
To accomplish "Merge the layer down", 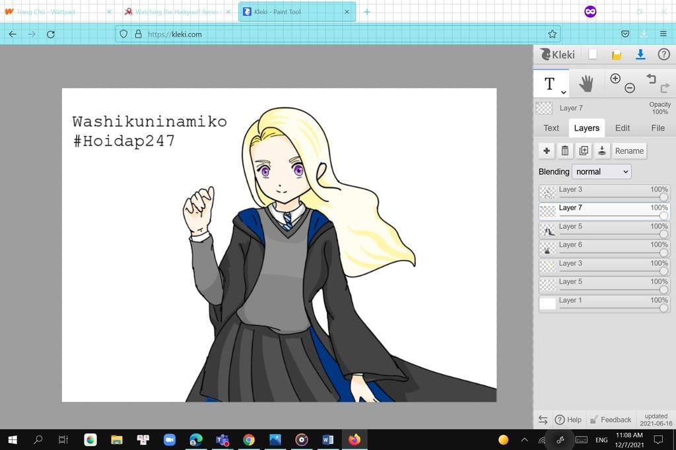I will pyautogui.click(x=602, y=151).
